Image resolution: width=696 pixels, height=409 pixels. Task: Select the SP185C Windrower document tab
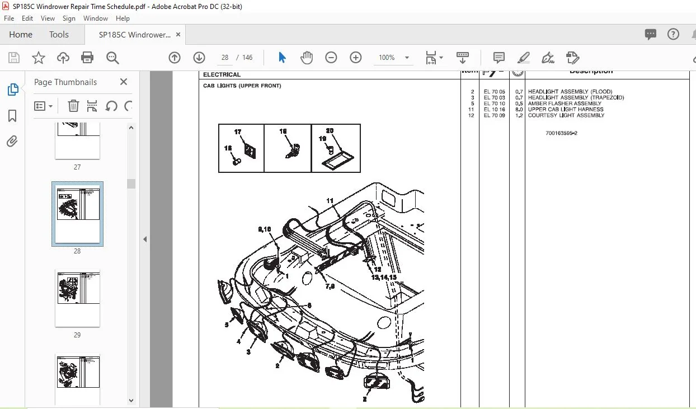(135, 35)
